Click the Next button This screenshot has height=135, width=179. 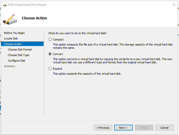pos(123,127)
